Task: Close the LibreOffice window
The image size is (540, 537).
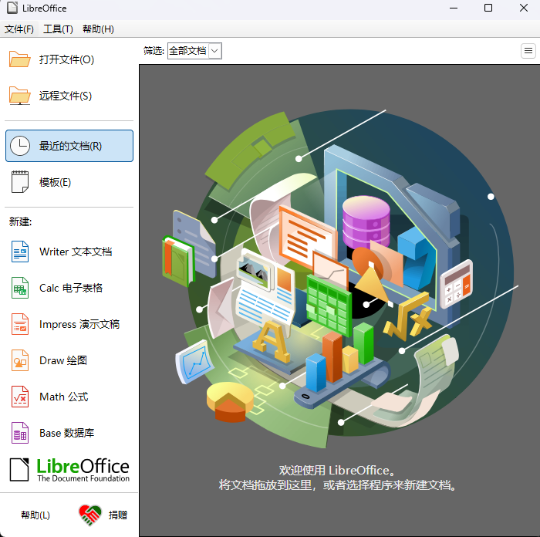Action: click(x=524, y=8)
